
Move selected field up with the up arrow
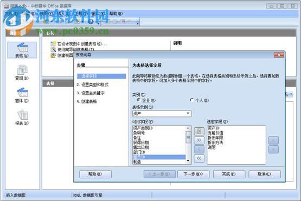(x=273, y=140)
